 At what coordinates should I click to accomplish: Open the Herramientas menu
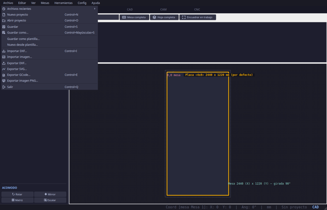click(63, 3)
